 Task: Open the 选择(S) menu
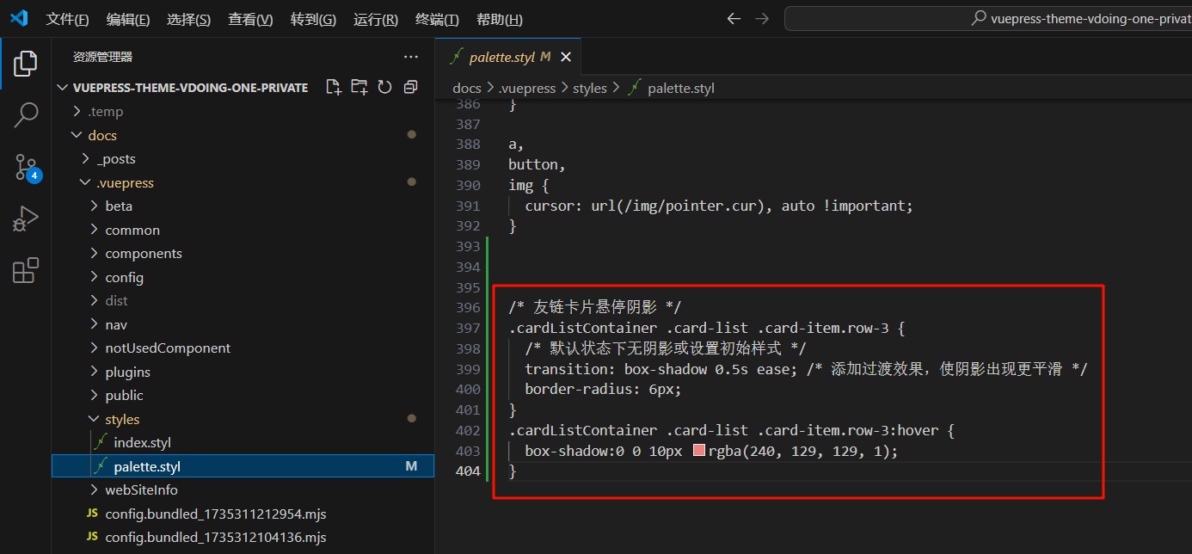pyautogui.click(x=188, y=19)
